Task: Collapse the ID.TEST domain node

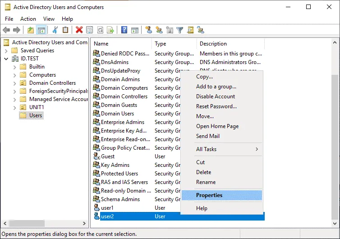Action: tap(6, 59)
